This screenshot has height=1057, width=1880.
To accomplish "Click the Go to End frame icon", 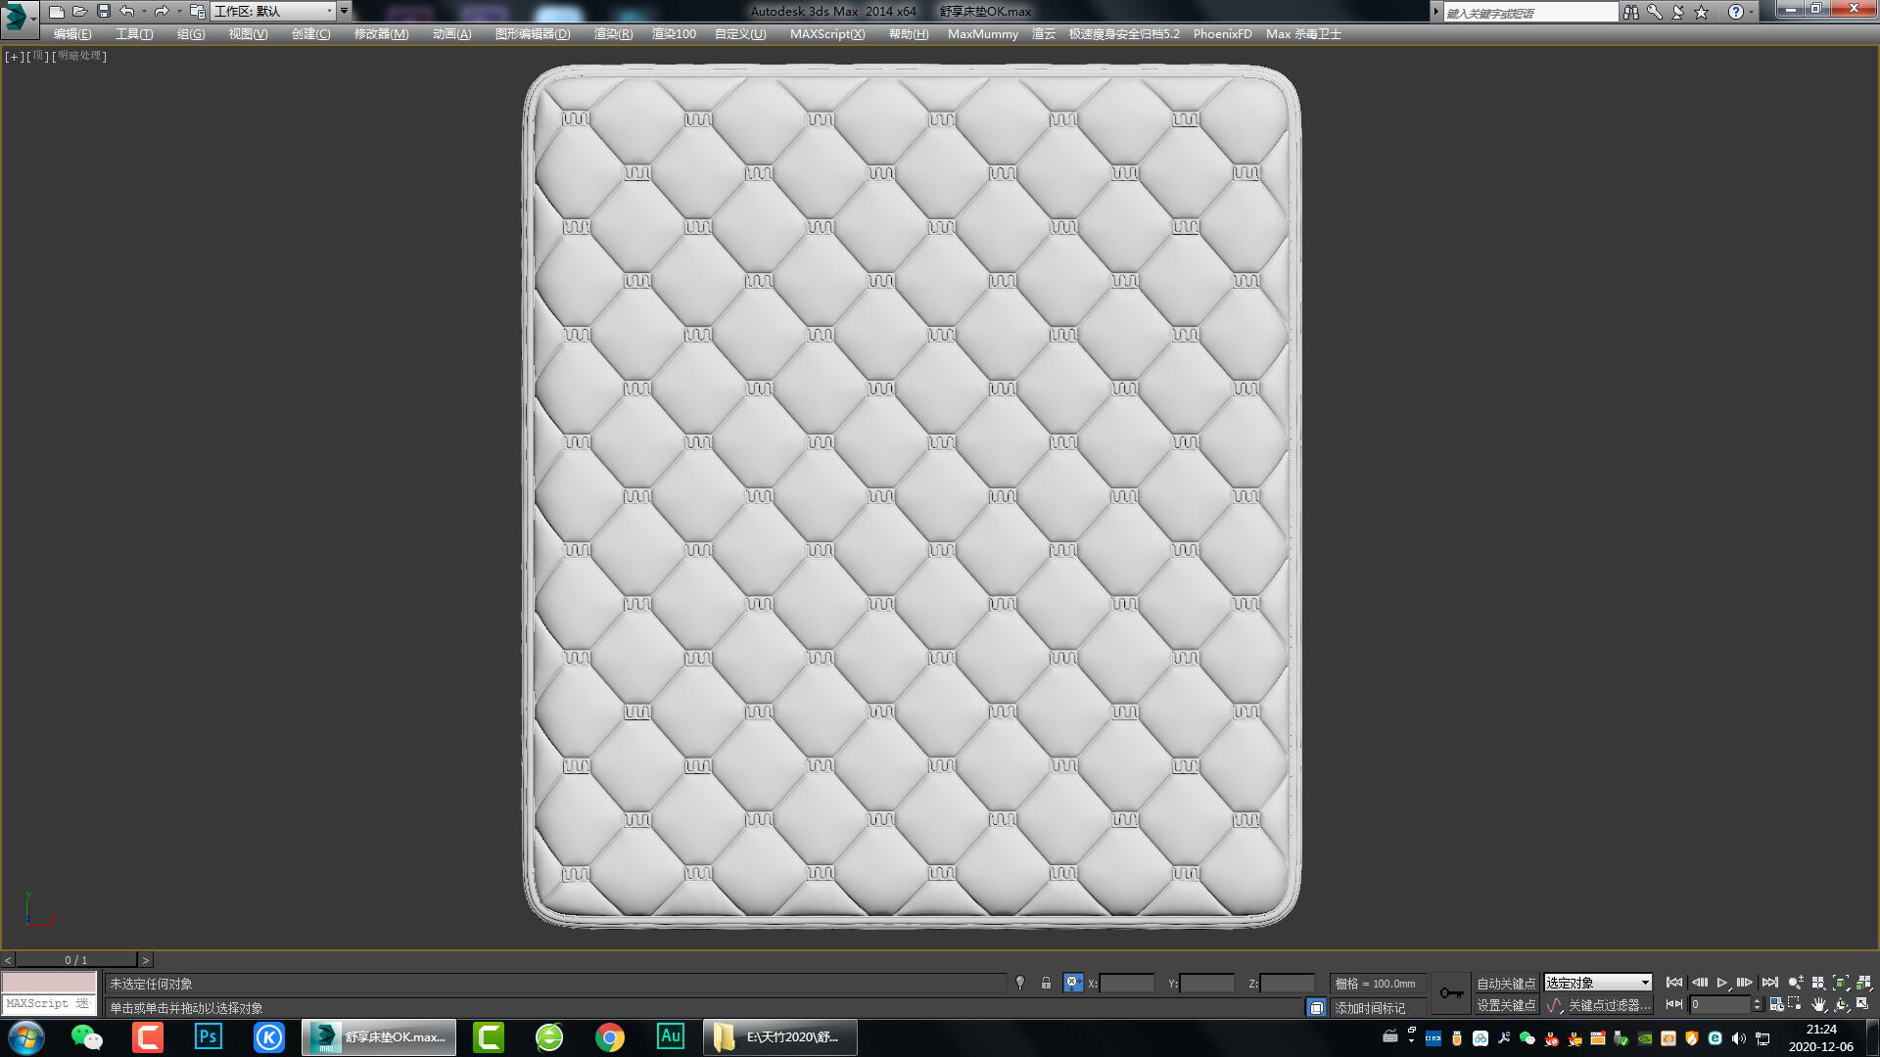I will pyautogui.click(x=1769, y=983).
